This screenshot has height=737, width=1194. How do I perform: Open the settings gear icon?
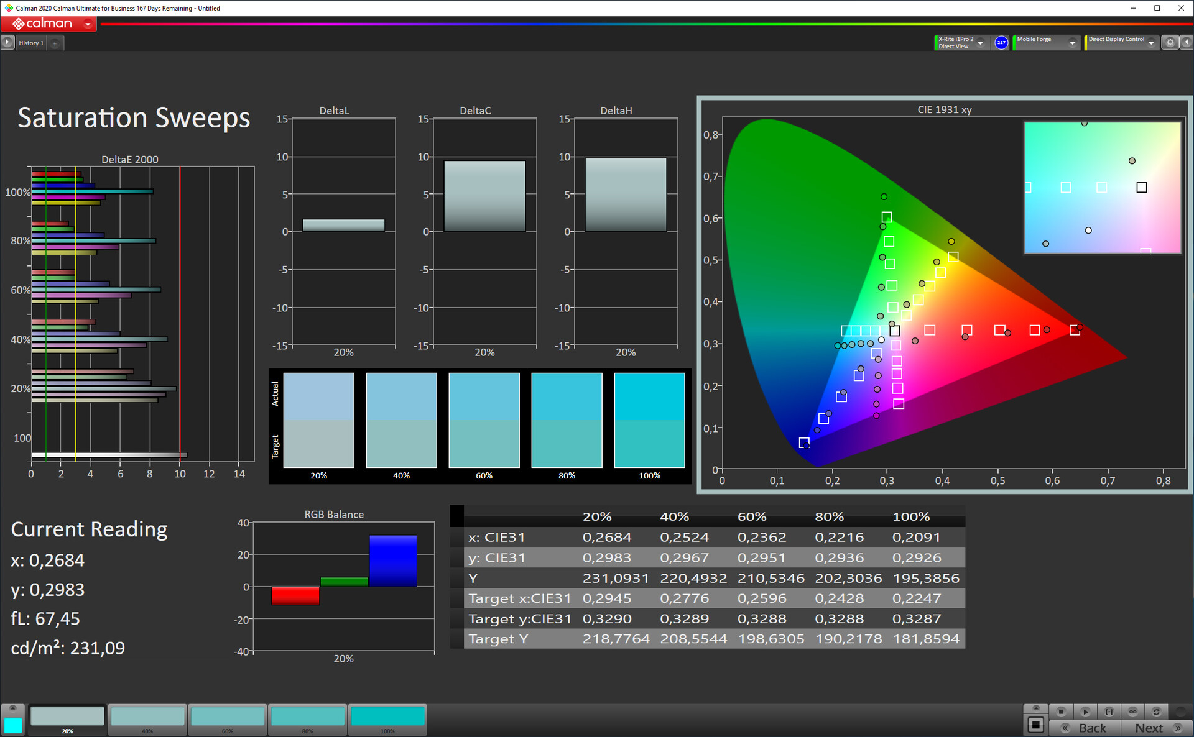[x=1170, y=42]
